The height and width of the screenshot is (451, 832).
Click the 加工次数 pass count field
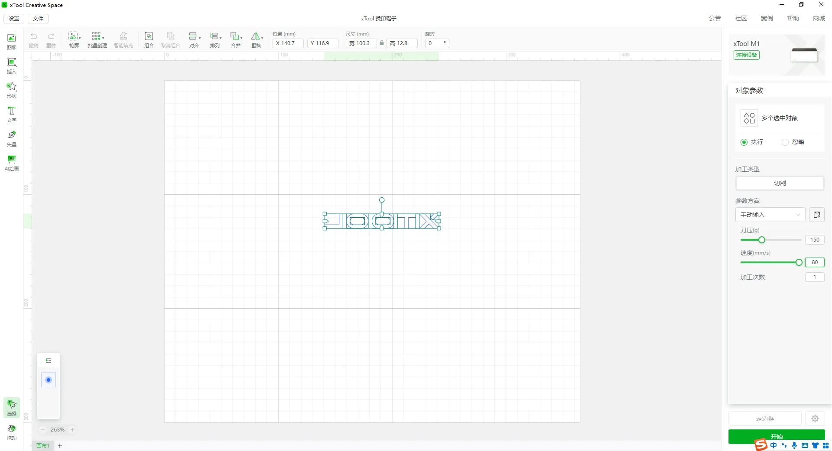point(815,277)
